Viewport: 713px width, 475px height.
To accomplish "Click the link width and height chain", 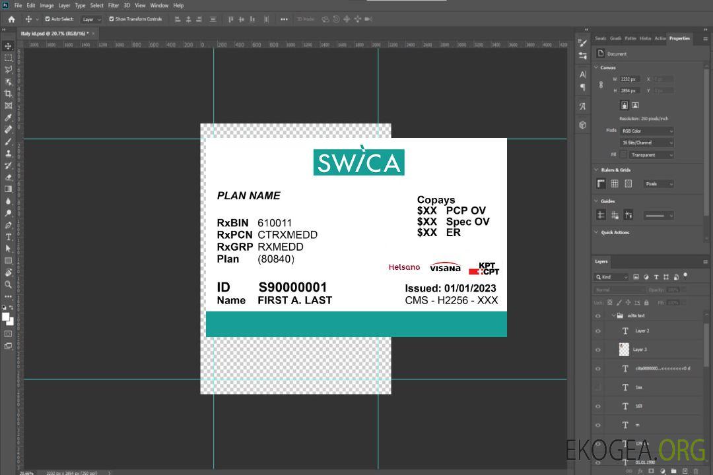I will tap(601, 85).
